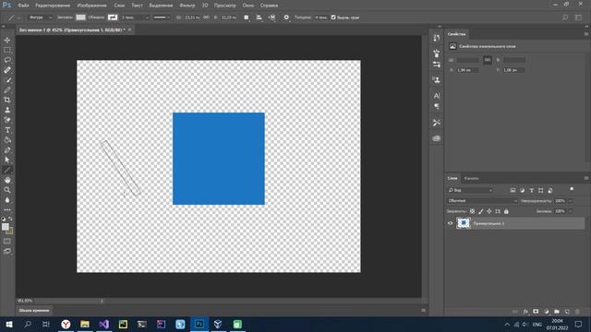
Task: Open the path alignment icon in options bar
Action: point(259,18)
